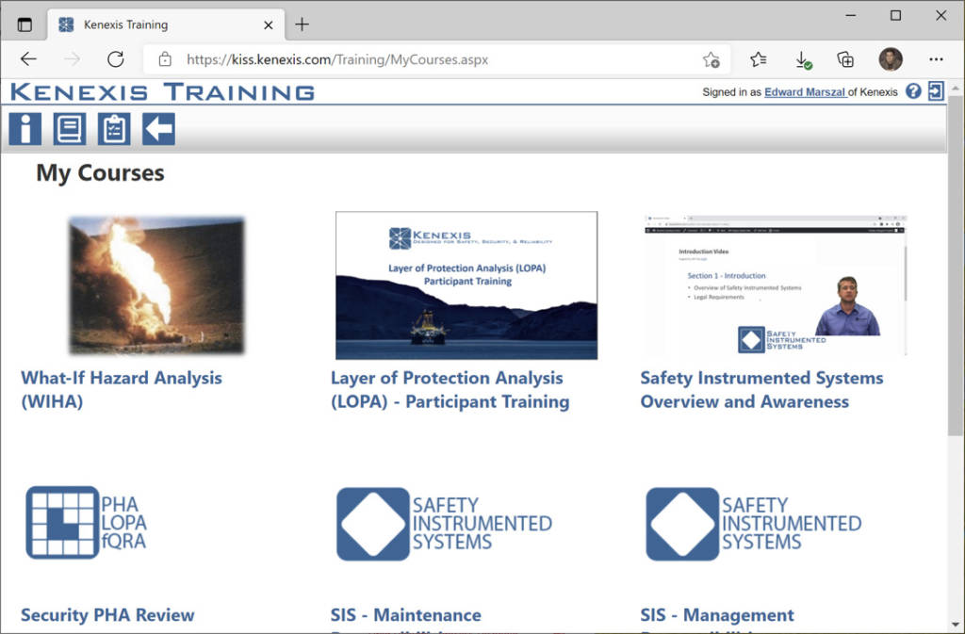
Task: Open the Collections icon
Action: pyautogui.click(x=845, y=58)
